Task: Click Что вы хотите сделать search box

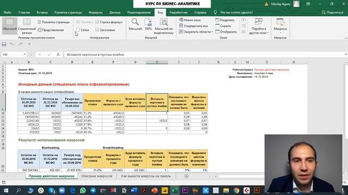Action: 236,12
